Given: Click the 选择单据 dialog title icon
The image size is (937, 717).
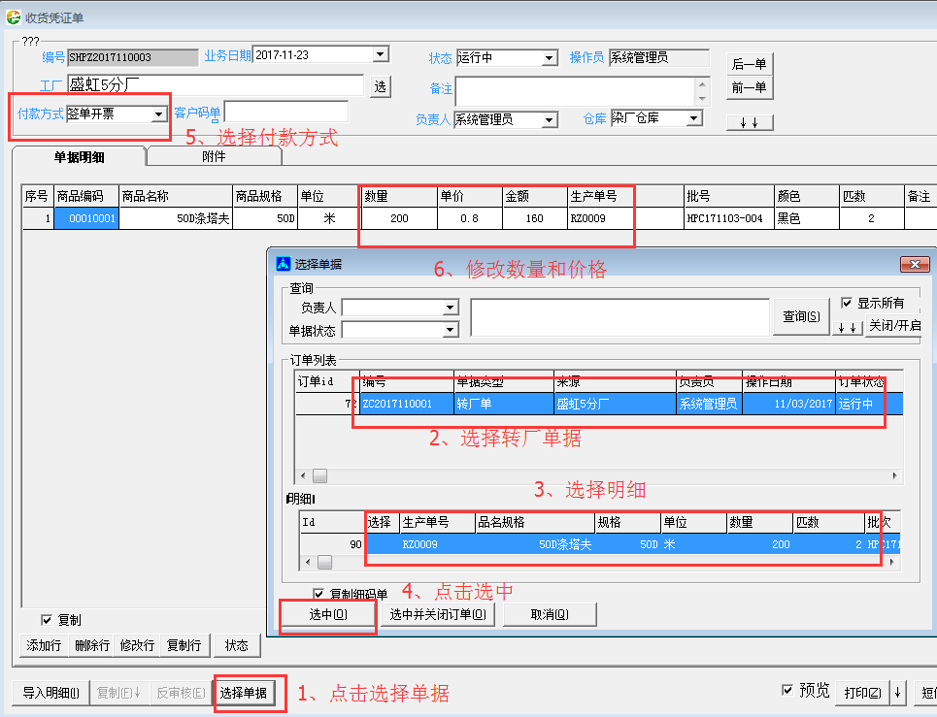Looking at the screenshot, I should (284, 264).
